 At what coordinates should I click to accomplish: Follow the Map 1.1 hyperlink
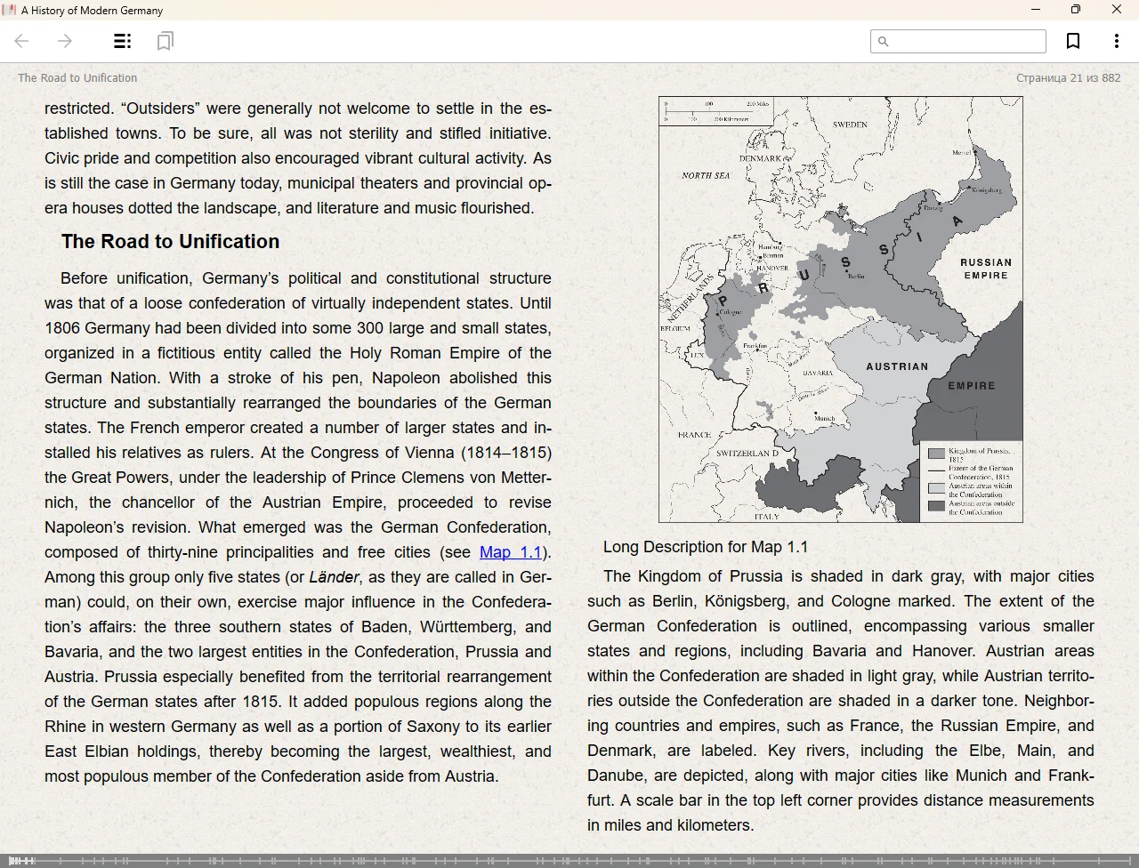click(x=510, y=552)
